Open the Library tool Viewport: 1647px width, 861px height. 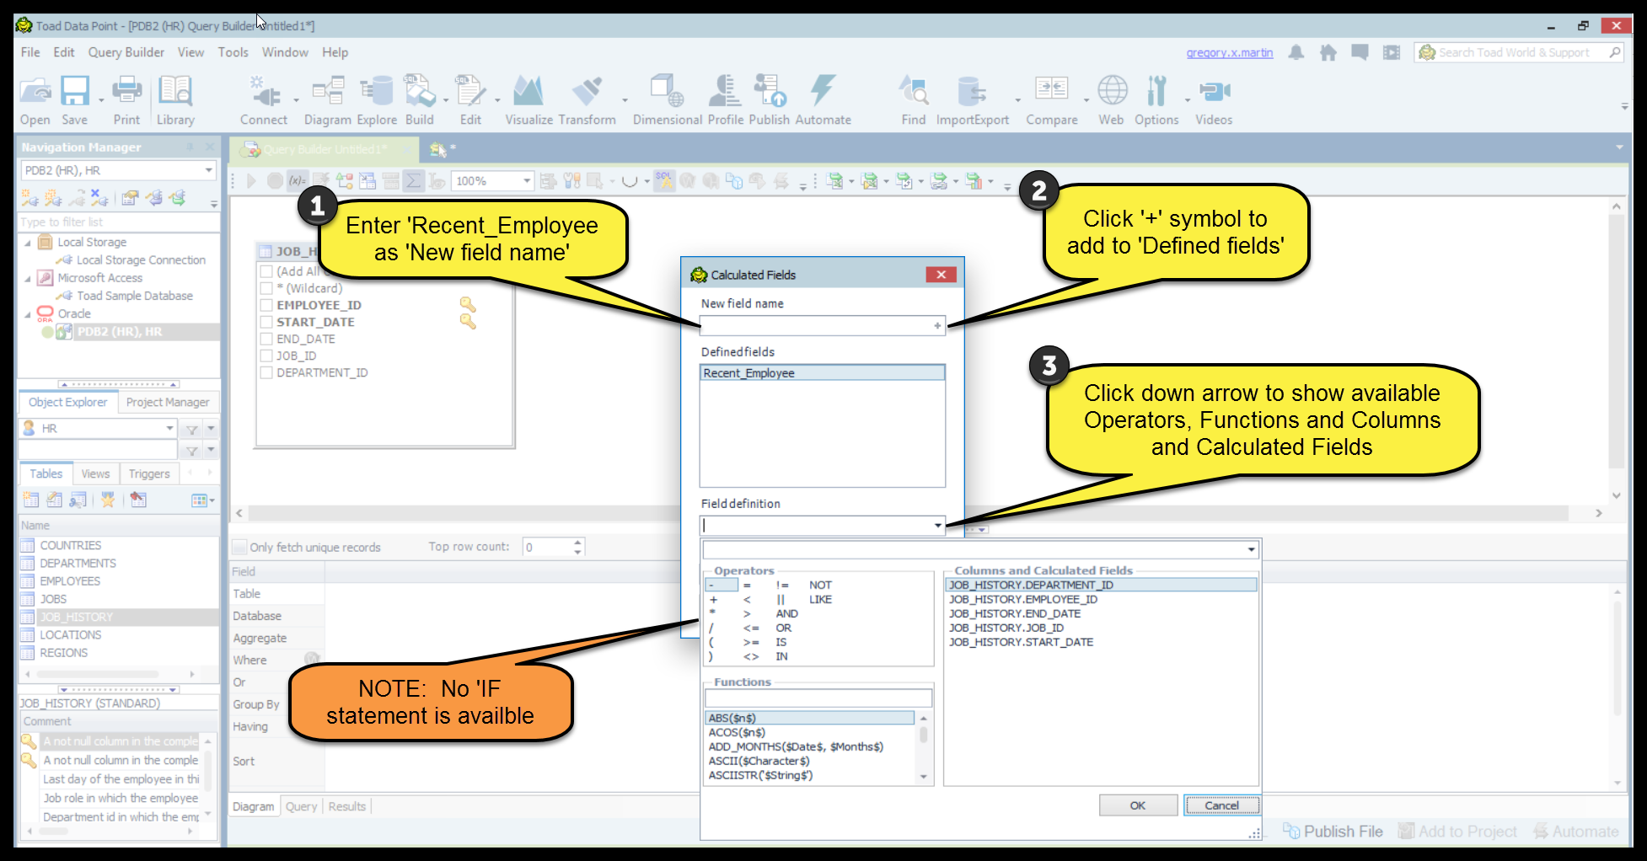point(175,99)
